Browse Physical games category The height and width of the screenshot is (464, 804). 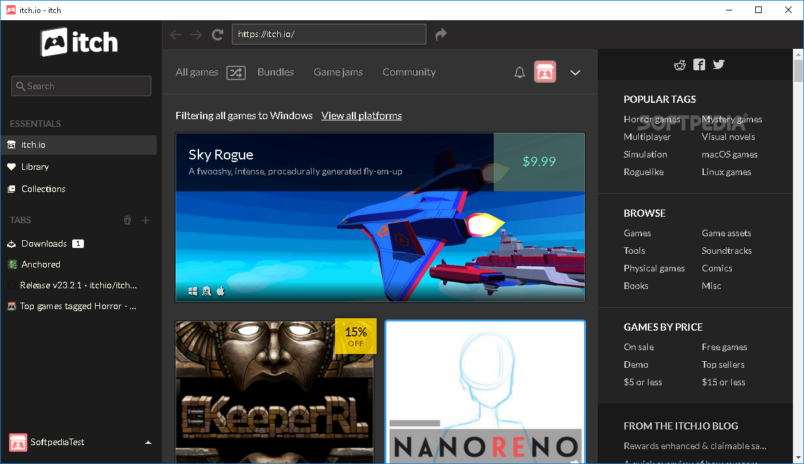click(654, 268)
